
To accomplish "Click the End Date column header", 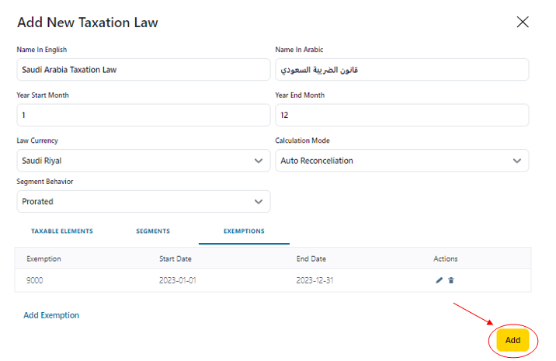I will (x=311, y=259).
